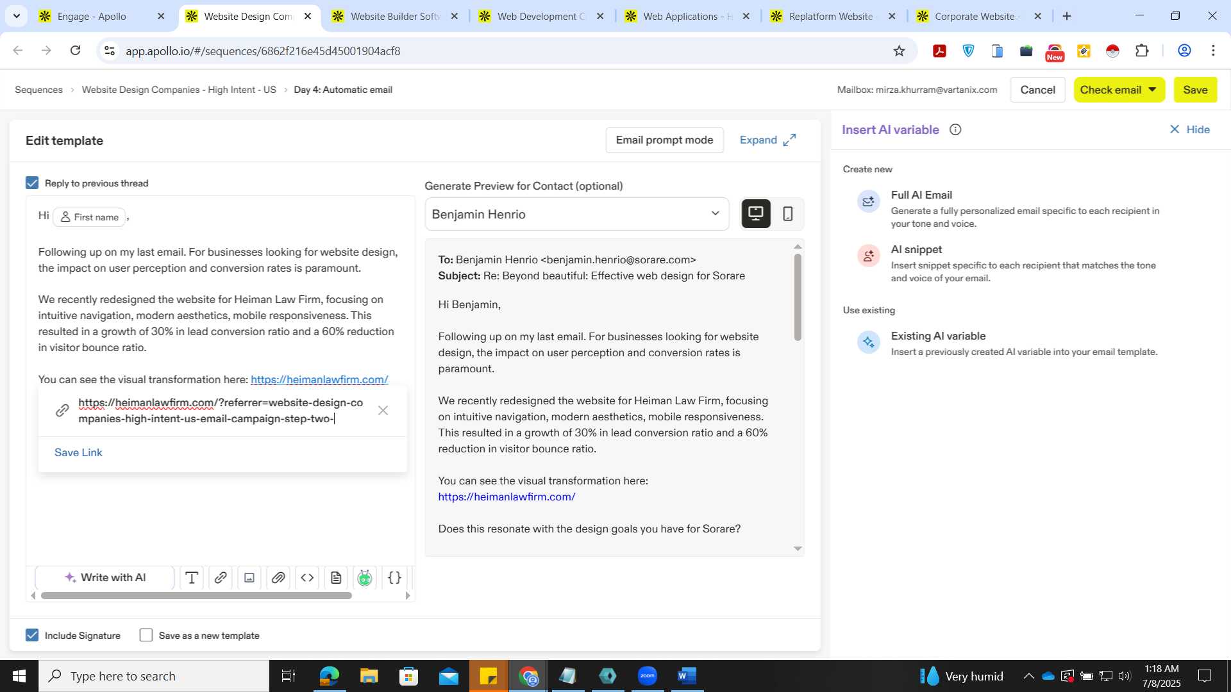Image resolution: width=1231 pixels, height=692 pixels.
Task: Open the browser extensions puzzle icon
Action: [x=1142, y=51]
